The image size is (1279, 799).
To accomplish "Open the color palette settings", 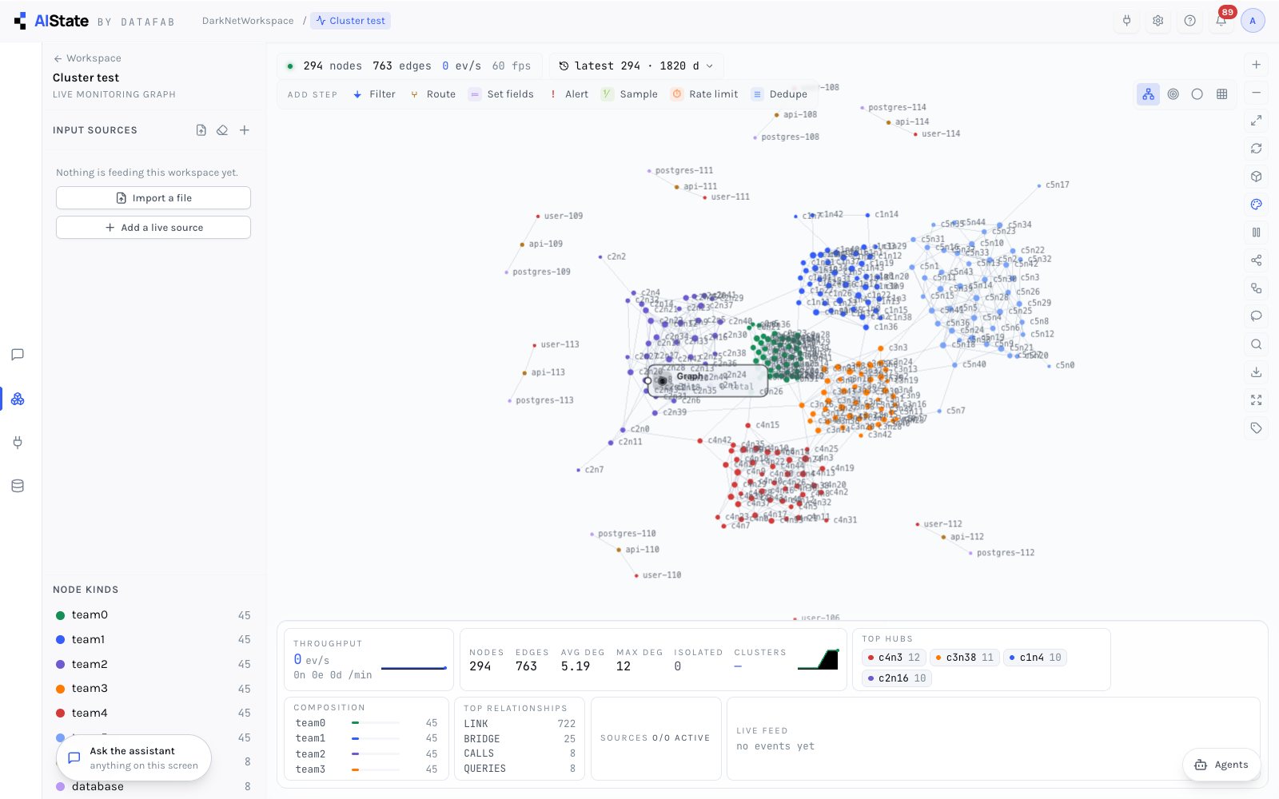I will 1256,205.
